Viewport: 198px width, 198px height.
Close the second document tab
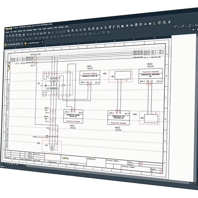pyautogui.click(x=42, y=42)
